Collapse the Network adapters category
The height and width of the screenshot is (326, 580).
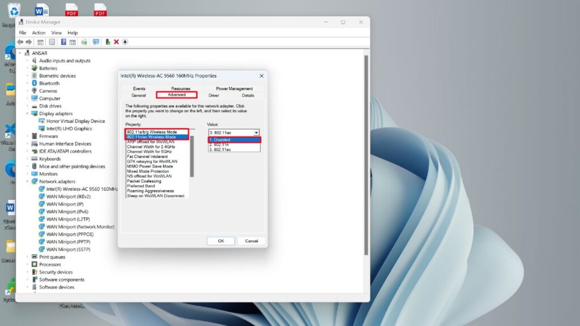(x=27, y=182)
